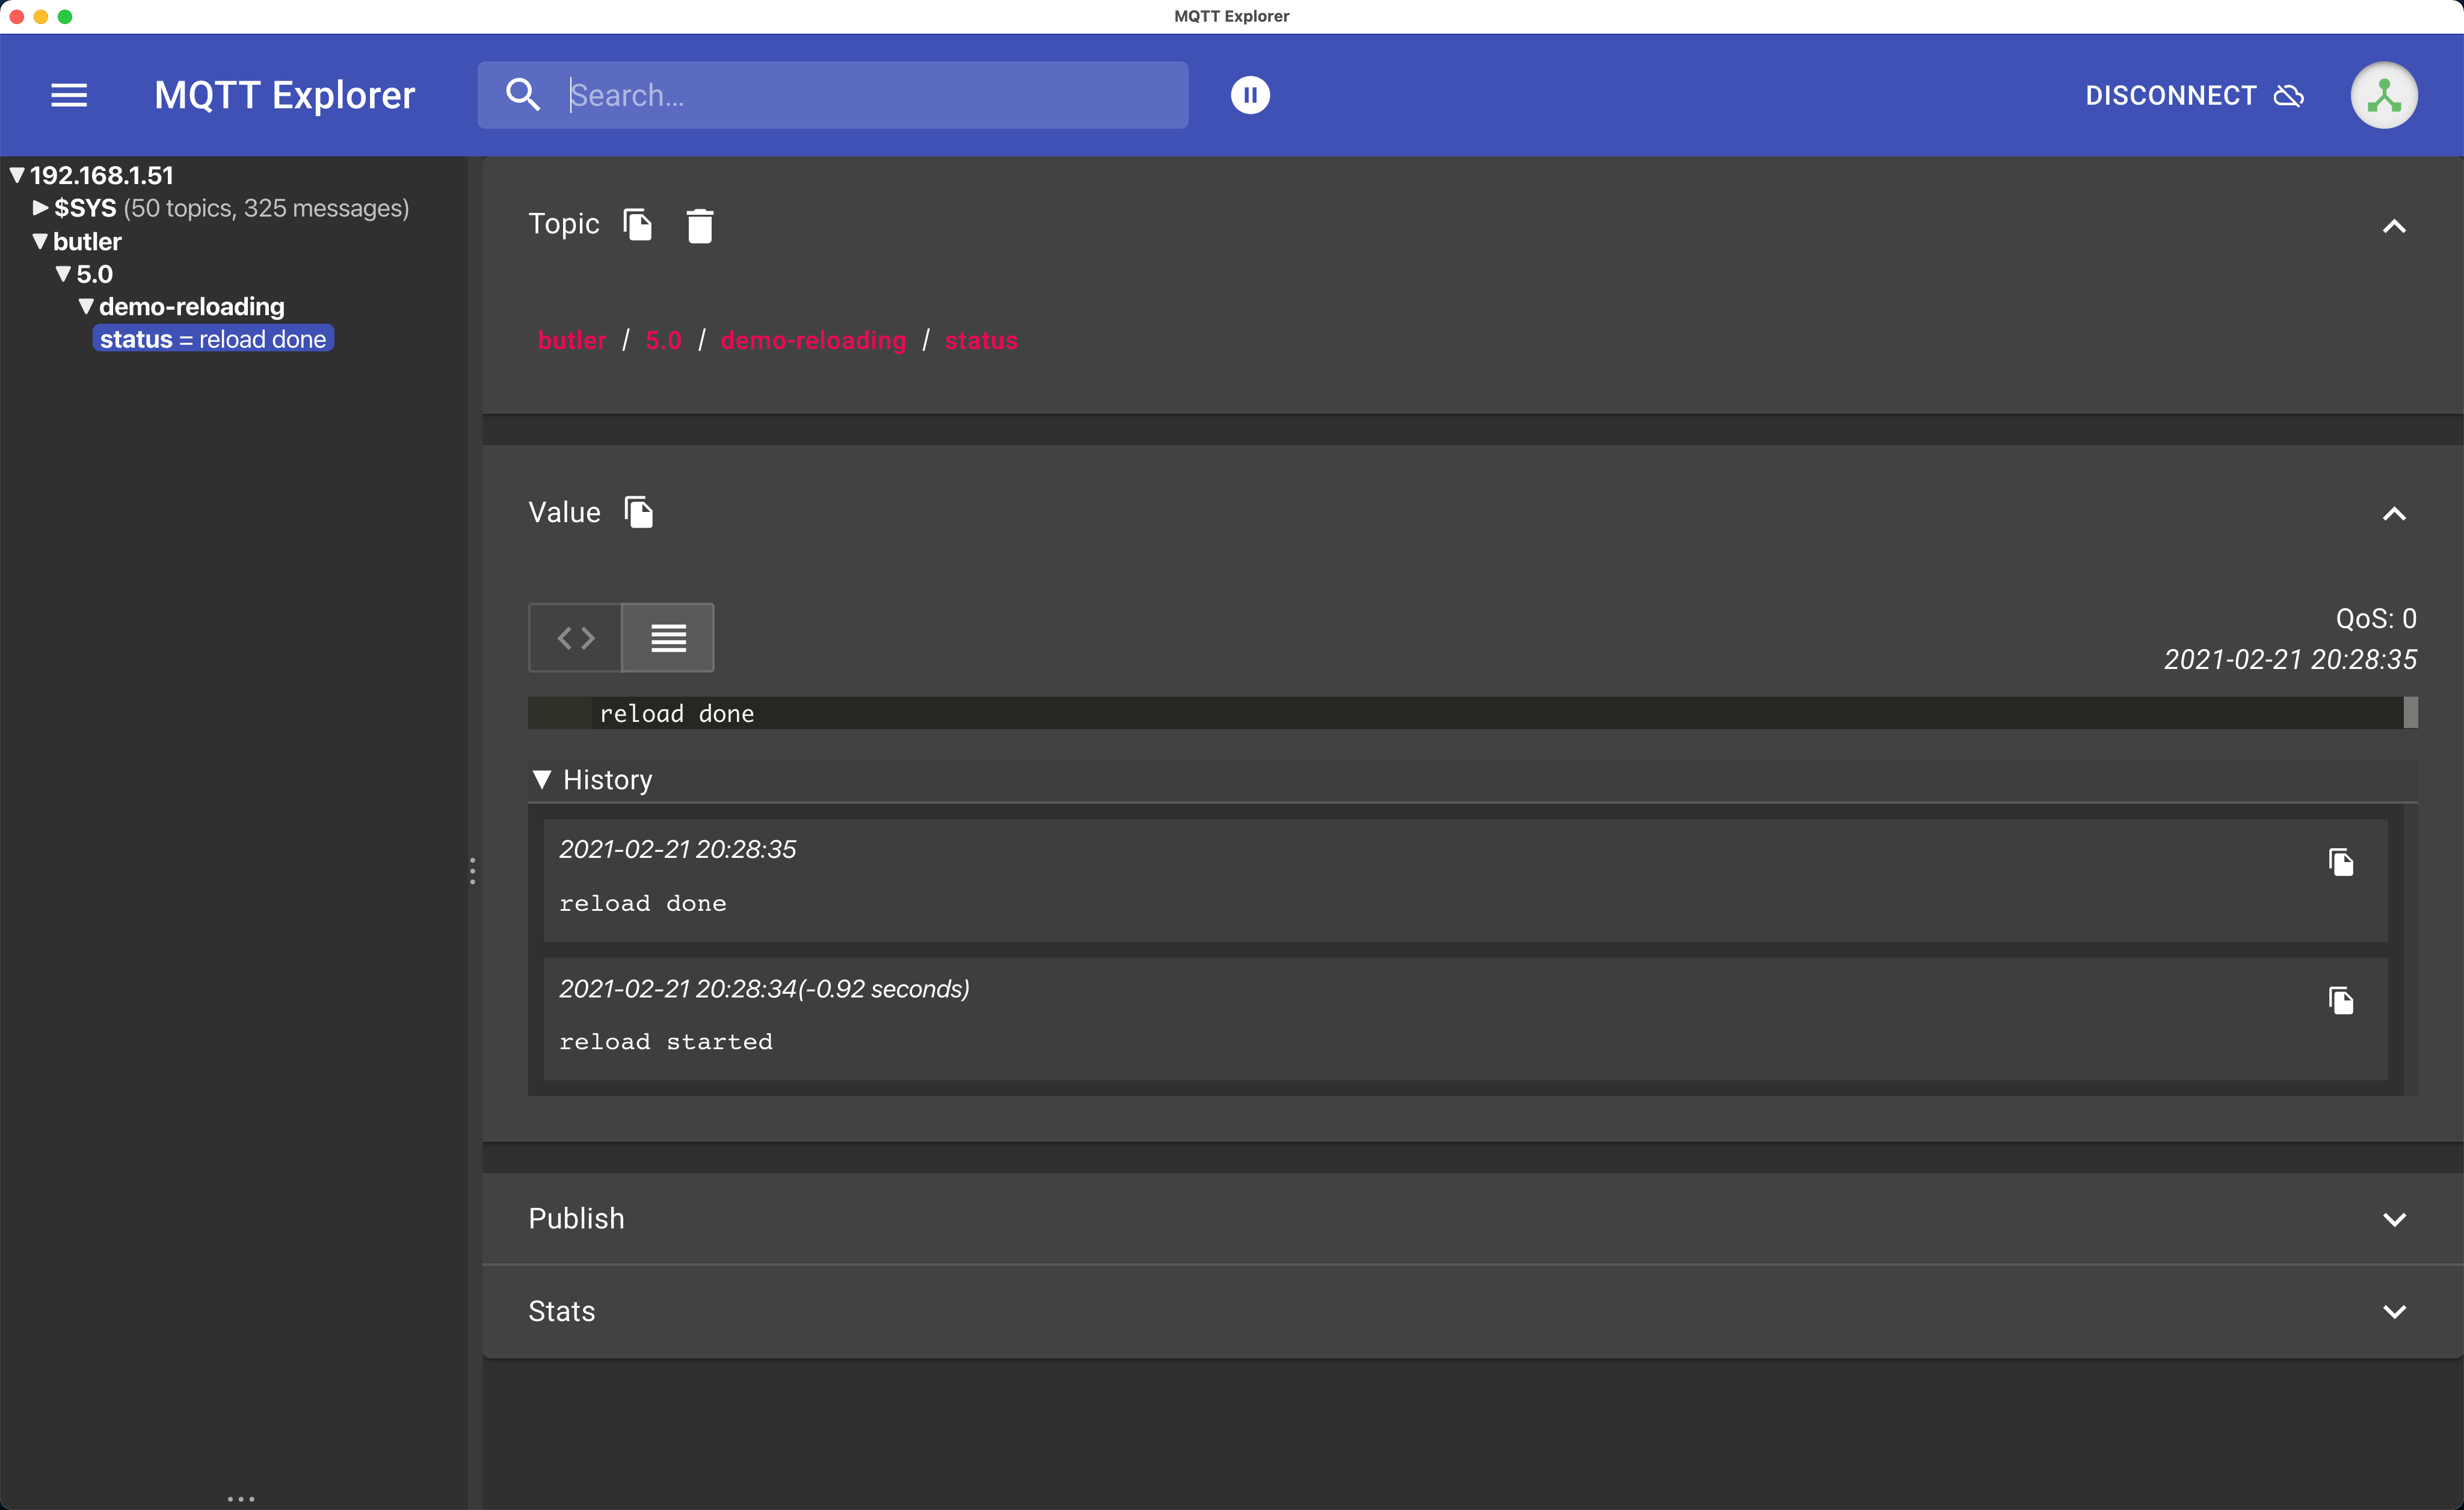Screen dimensions: 2464x1510
Task: Copy the 20:28:35 reload done history entry
Action: click(2341, 861)
